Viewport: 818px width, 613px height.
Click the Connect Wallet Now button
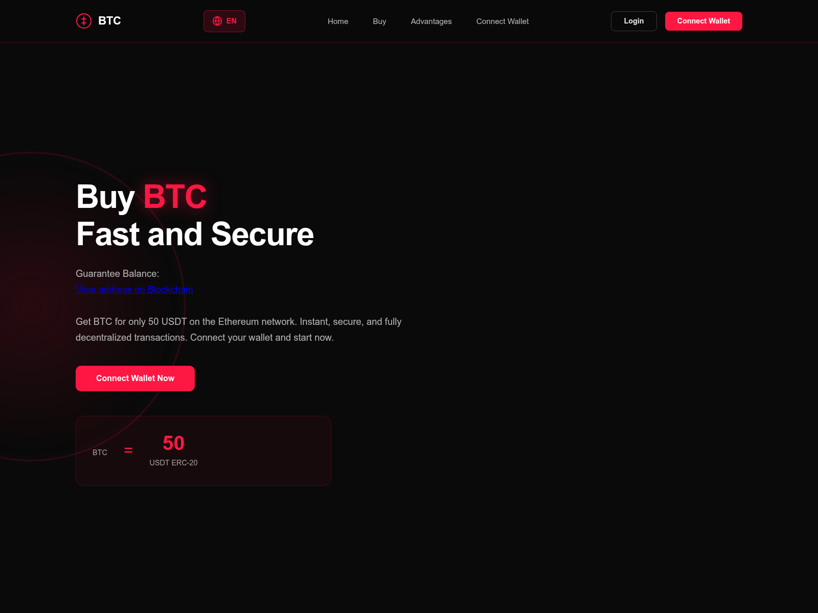(135, 379)
